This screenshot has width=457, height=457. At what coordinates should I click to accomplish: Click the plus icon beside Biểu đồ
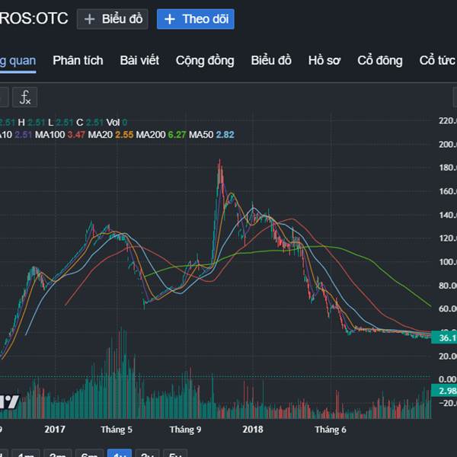coord(90,19)
